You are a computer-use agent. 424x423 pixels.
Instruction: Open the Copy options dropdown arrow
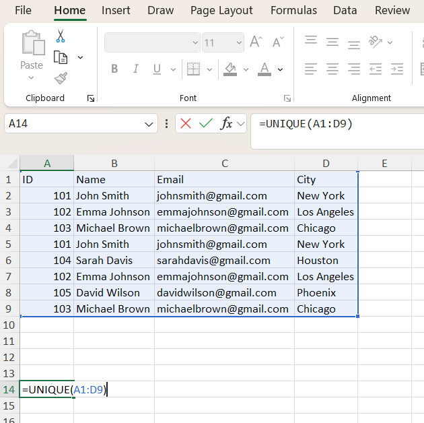coord(80,57)
